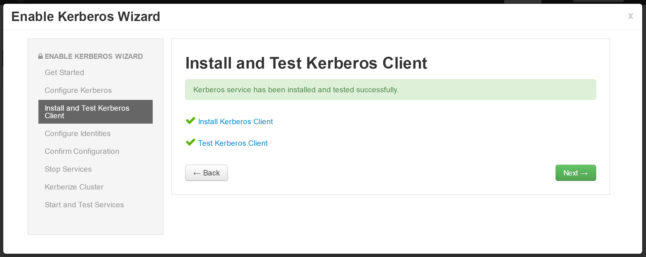This screenshot has height=257, width=646.
Task: Select the Kerberize Cluster step
Action: [x=74, y=187]
